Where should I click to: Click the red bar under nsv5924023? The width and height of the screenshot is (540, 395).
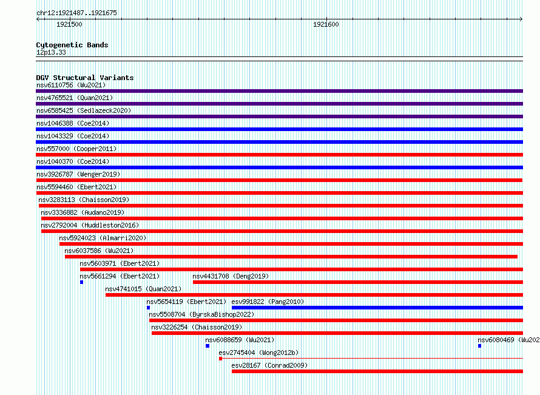pyautogui.click(x=291, y=244)
